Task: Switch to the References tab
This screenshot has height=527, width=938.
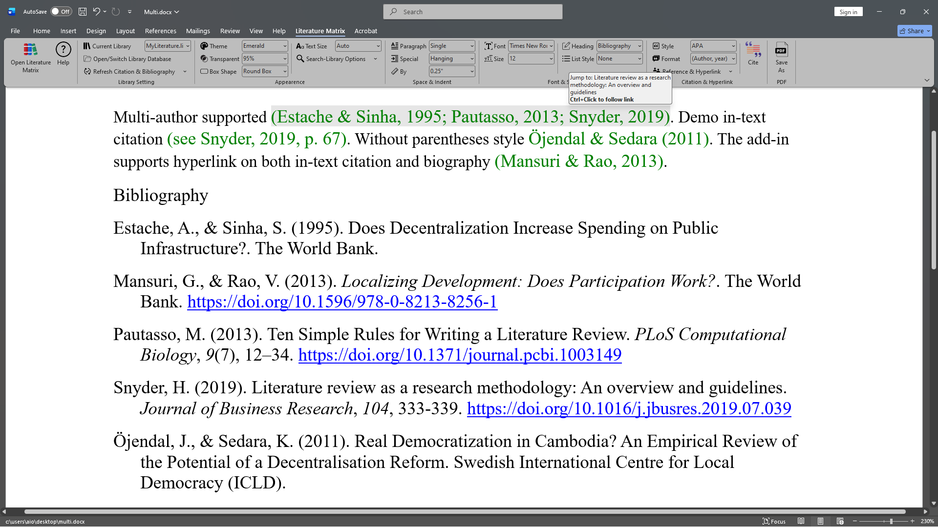Action: click(160, 31)
